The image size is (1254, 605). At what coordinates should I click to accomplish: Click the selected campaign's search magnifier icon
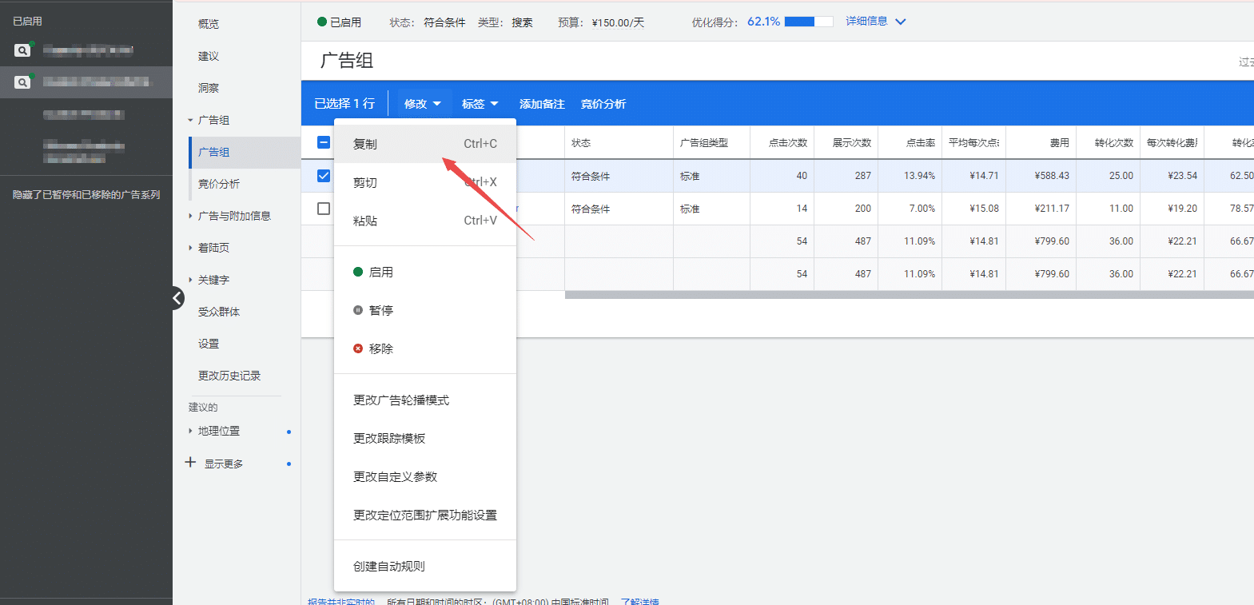pos(22,82)
